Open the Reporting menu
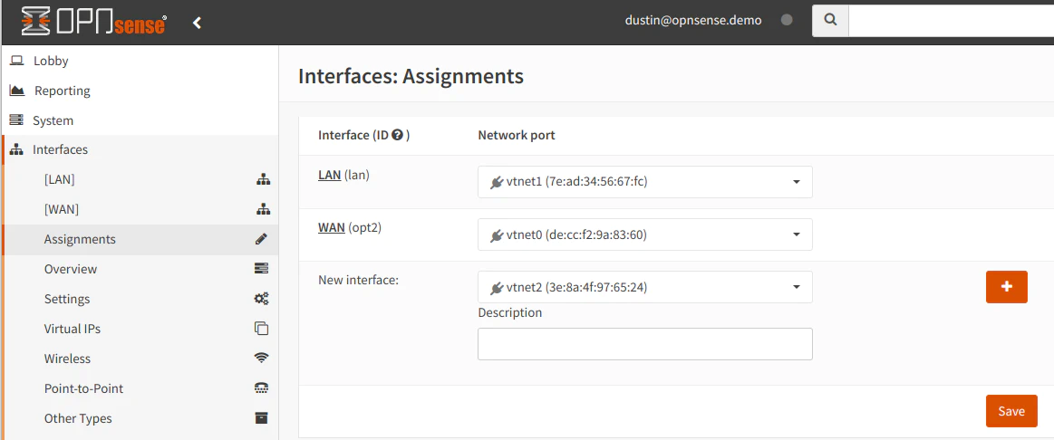This screenshot has width=1054, height=440. point(62,91)
